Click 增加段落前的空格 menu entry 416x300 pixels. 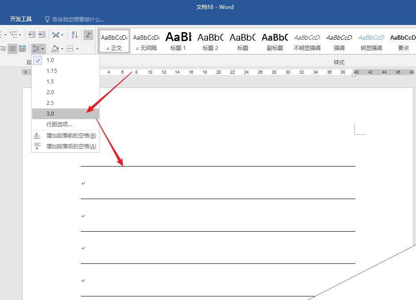(x=66, y=136)
